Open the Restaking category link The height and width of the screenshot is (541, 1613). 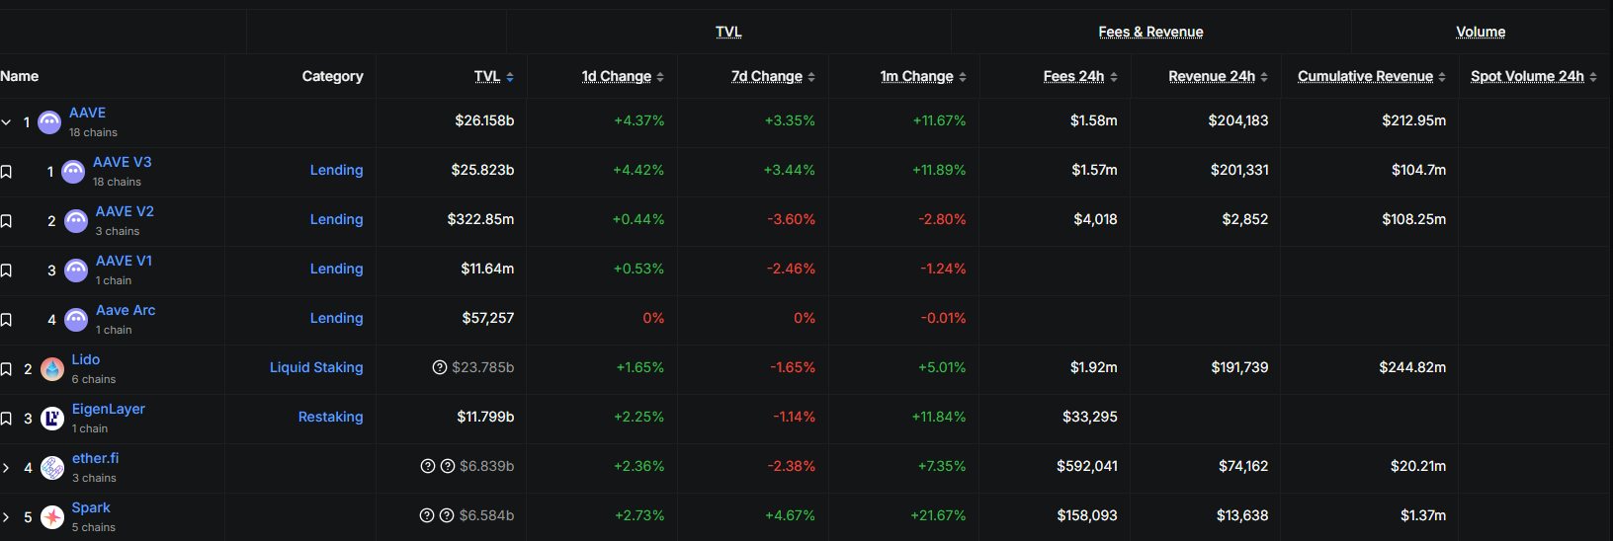click(330, 417)
